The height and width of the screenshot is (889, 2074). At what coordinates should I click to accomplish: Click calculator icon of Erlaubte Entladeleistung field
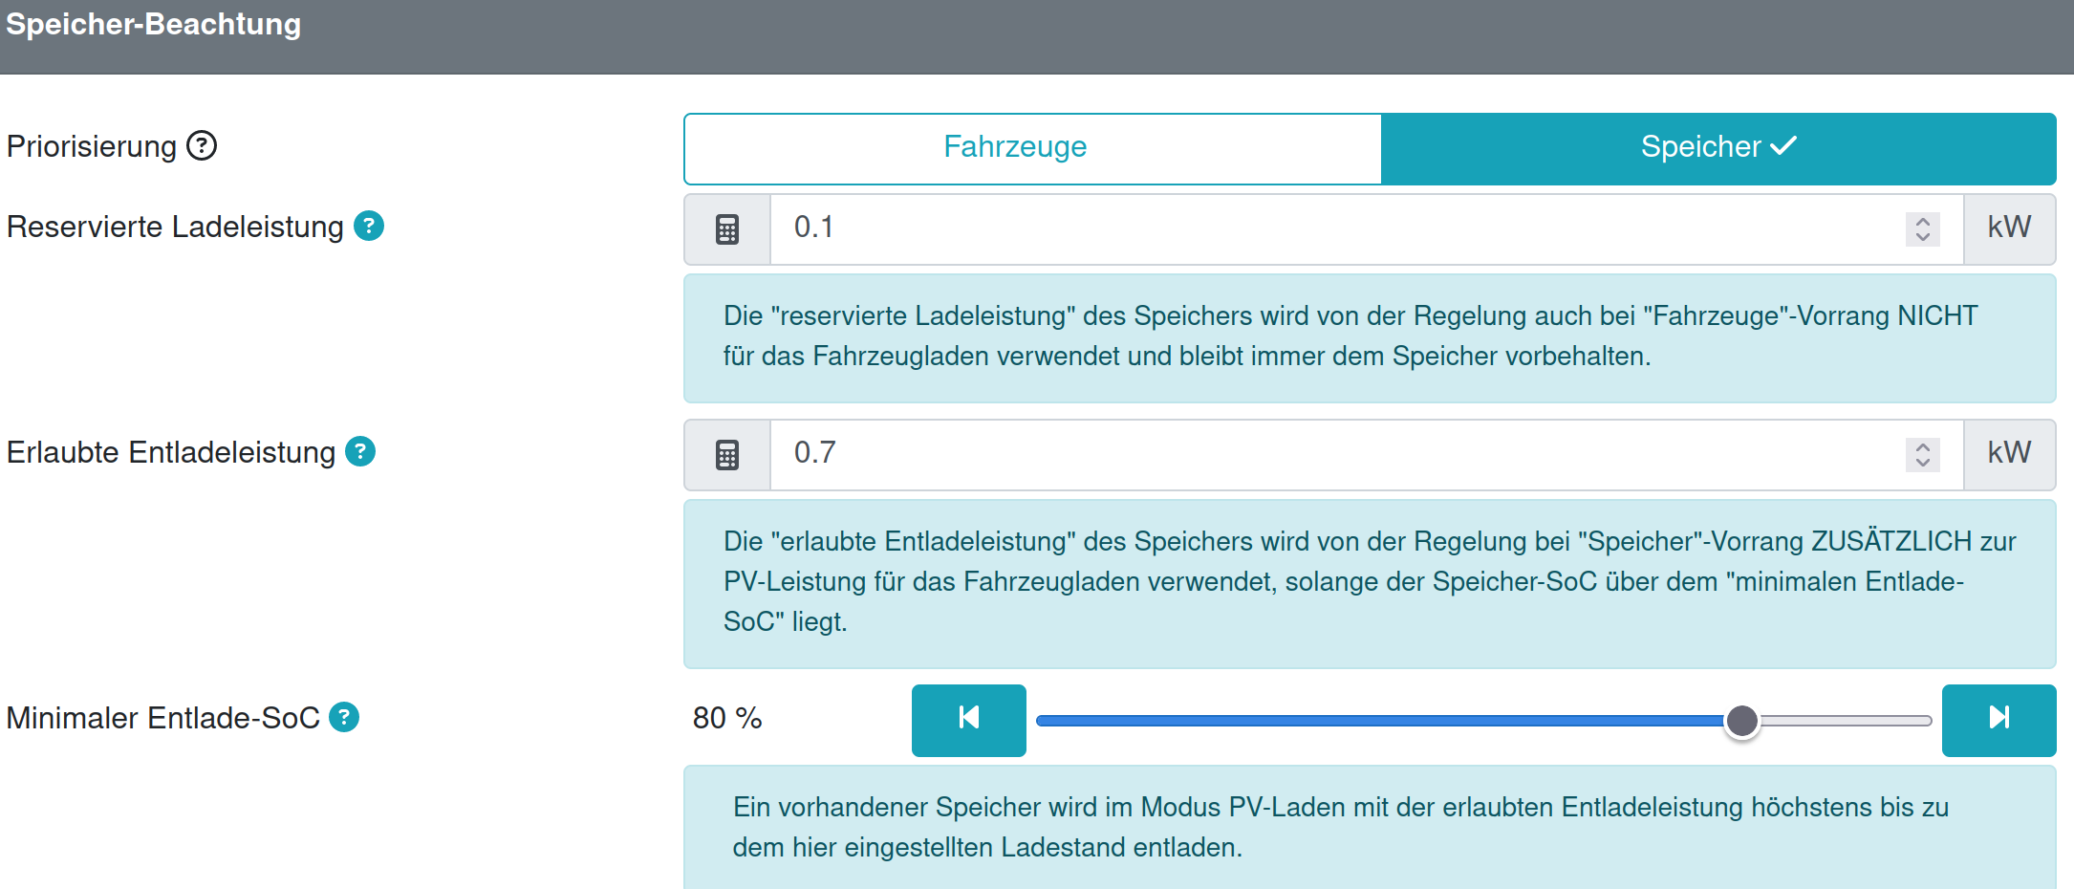coord(727,455)
